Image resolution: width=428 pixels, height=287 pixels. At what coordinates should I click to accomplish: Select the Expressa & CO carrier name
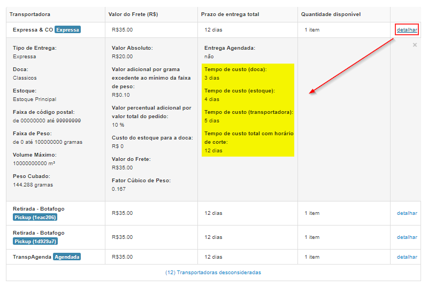click(32, 30)
